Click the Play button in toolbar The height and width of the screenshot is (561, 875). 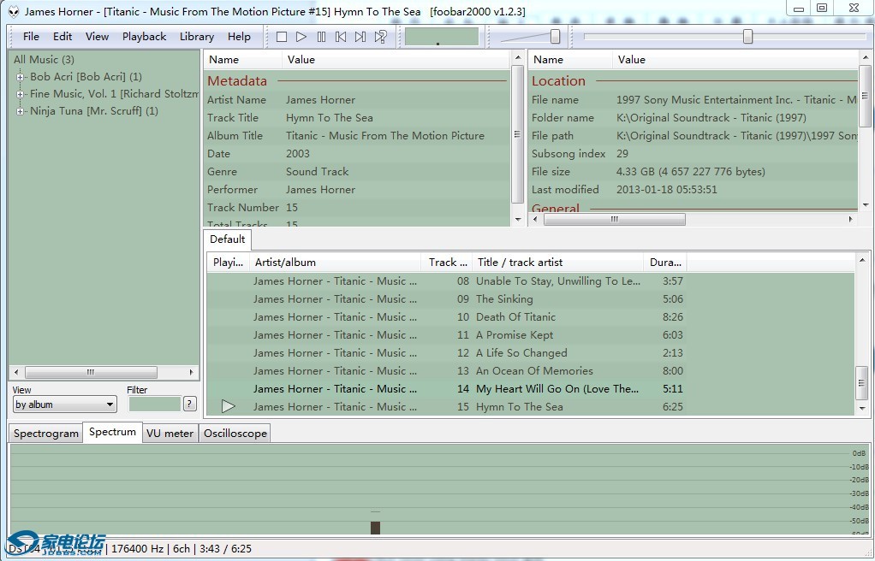pyautogui.click(x=301, y=37)
